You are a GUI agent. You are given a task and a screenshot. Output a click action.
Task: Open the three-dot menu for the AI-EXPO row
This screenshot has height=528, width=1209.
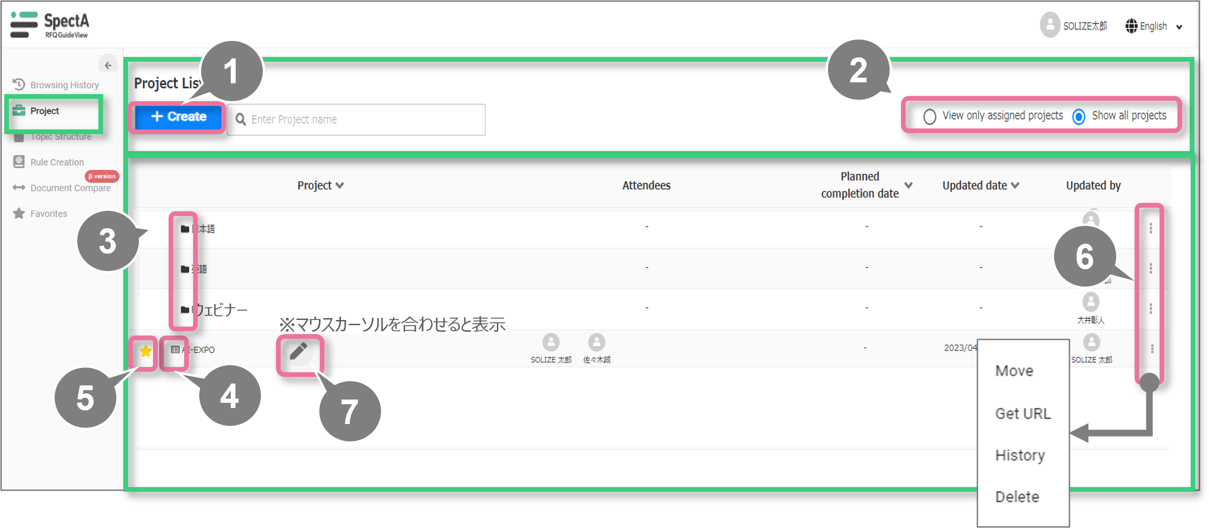(x=1152, y=349)
